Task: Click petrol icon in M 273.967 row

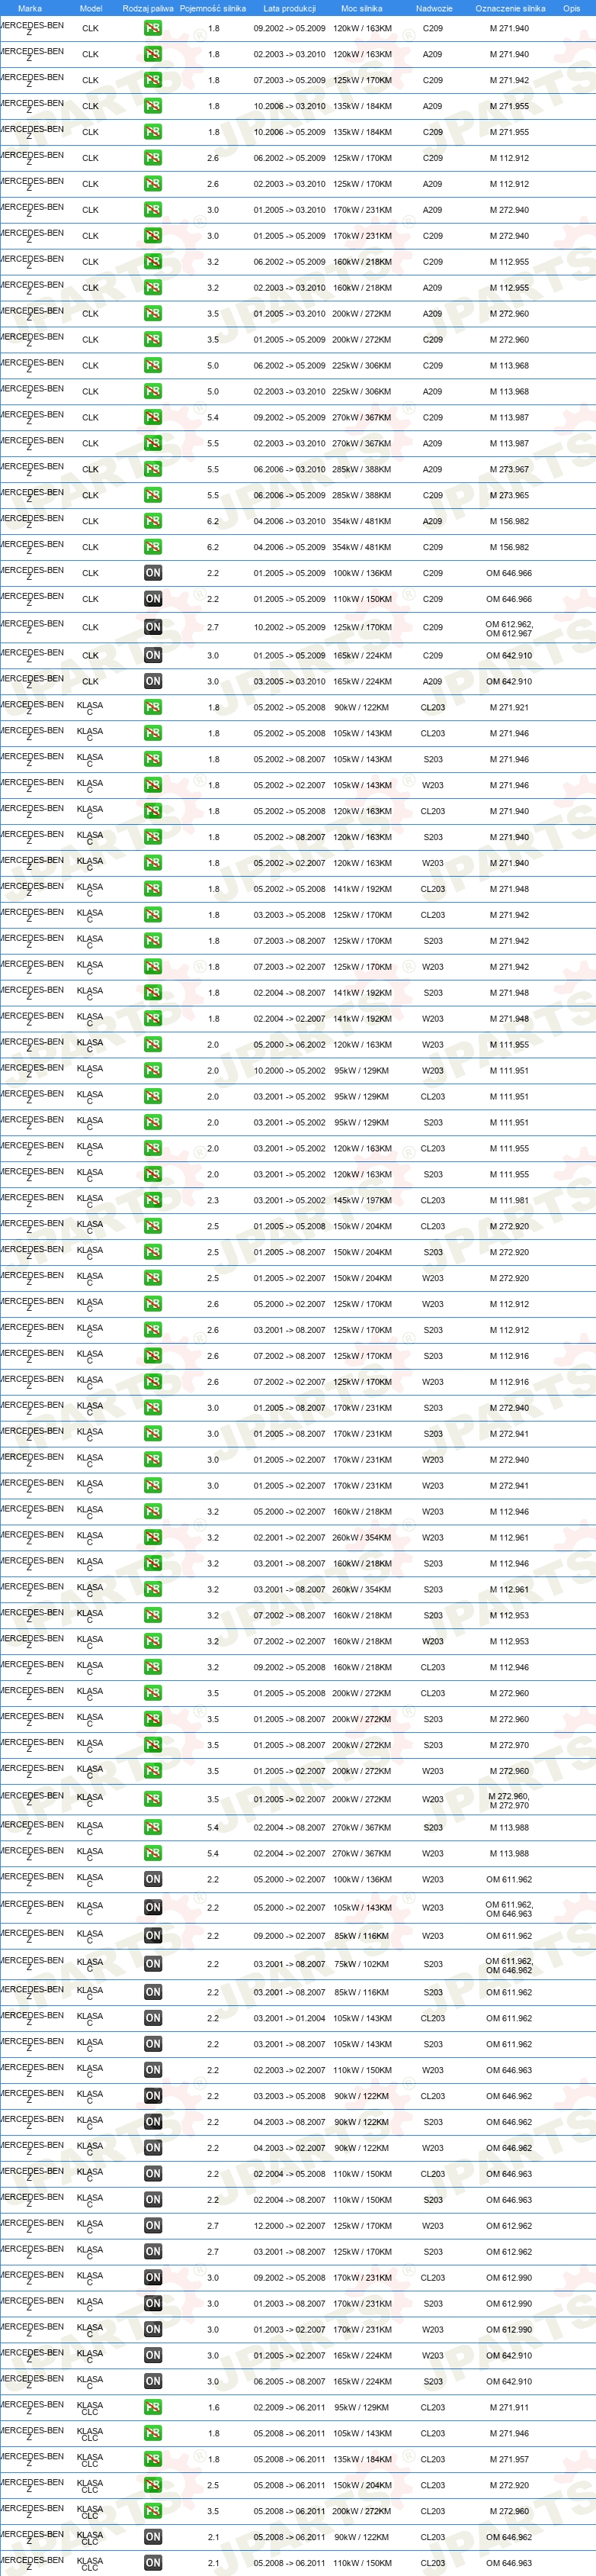Action: [152, 469]
